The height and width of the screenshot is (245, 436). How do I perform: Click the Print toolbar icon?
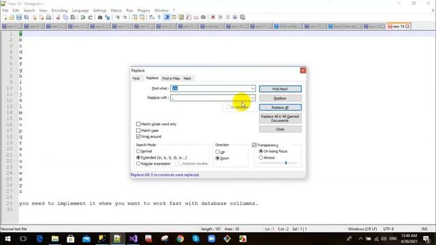click(48, 17)
